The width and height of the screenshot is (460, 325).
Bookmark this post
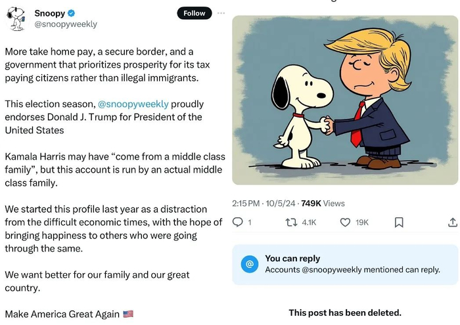tap(398, 223)
